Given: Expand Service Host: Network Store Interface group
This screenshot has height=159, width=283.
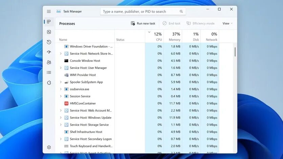Looking at the screenshot, I should (x=61, y=53).
